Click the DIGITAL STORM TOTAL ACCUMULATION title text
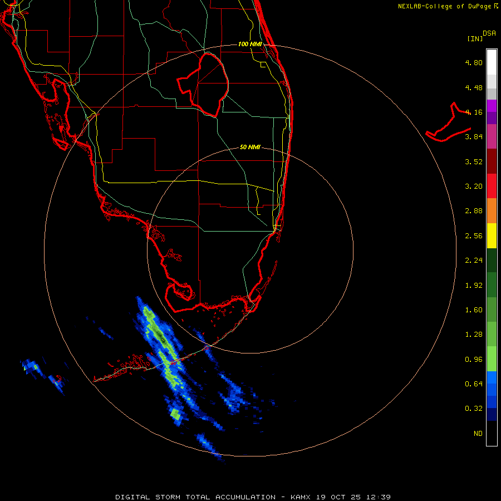The height and width of the screenshot is (501, 501). [x=195, y=497]
